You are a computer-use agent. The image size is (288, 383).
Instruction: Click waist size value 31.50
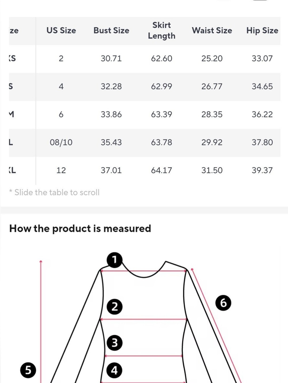tap(212, 170)
